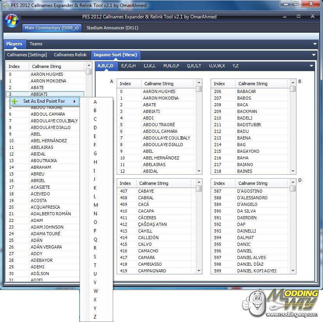Click scroll-up arrow of table A

click(199, 83)
